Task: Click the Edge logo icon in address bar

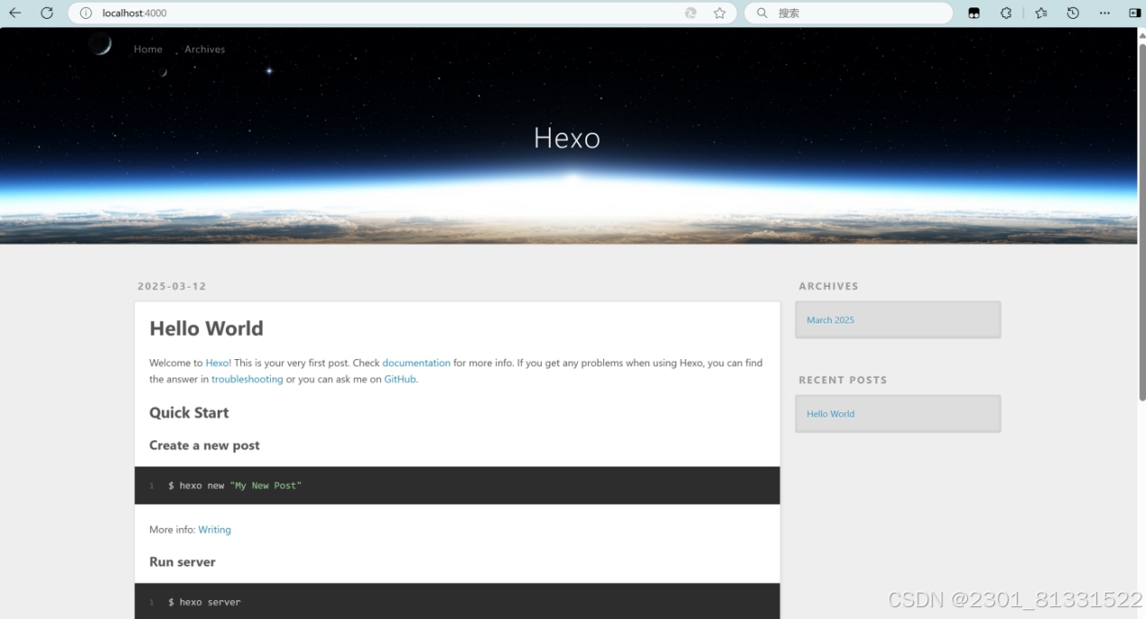Action: (691, 13)
